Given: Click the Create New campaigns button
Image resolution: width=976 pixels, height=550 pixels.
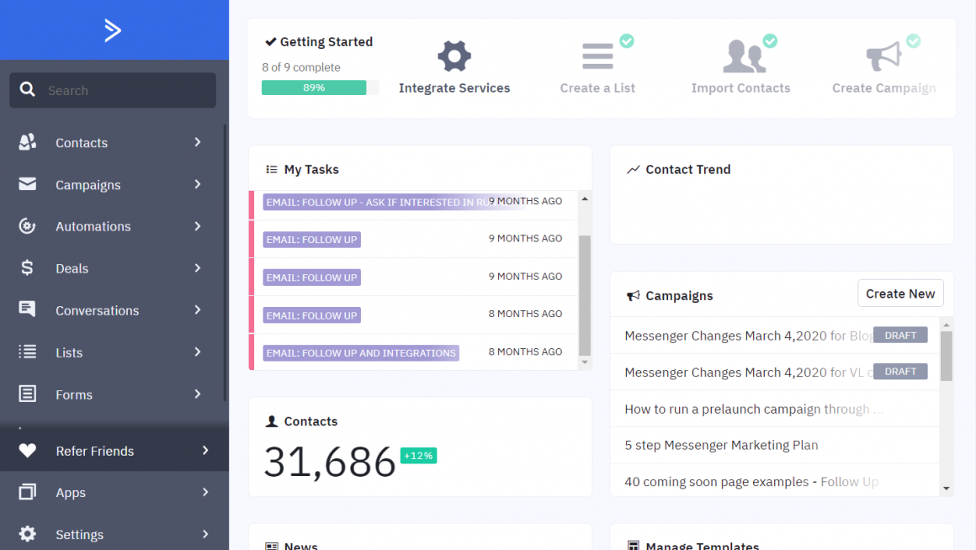Looking at the screenshot, I should [900, 293].
